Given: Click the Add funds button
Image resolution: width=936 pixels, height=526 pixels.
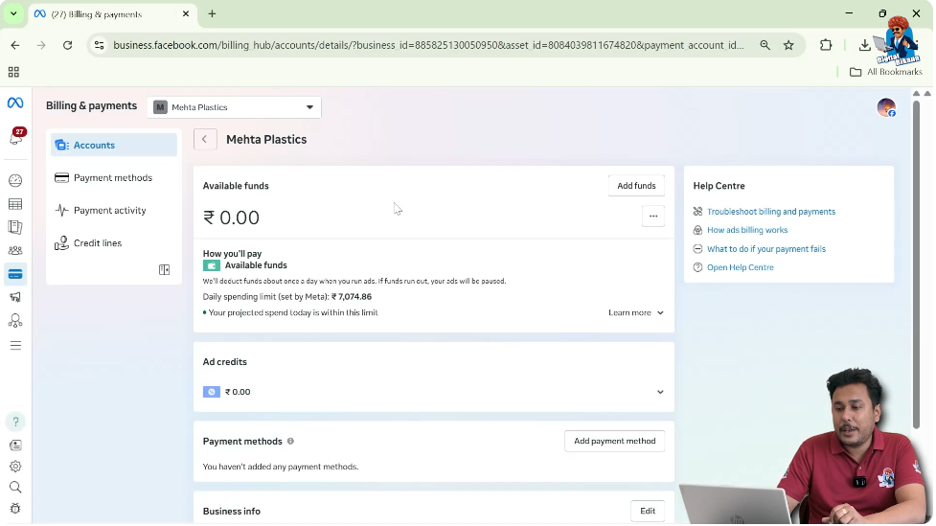Looking at the screenshot, I should pos(636,186).
